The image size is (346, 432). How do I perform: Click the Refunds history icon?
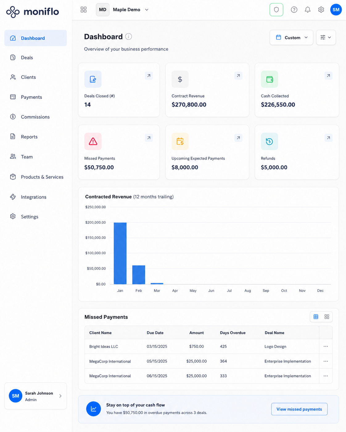click(x=270, y=141)
